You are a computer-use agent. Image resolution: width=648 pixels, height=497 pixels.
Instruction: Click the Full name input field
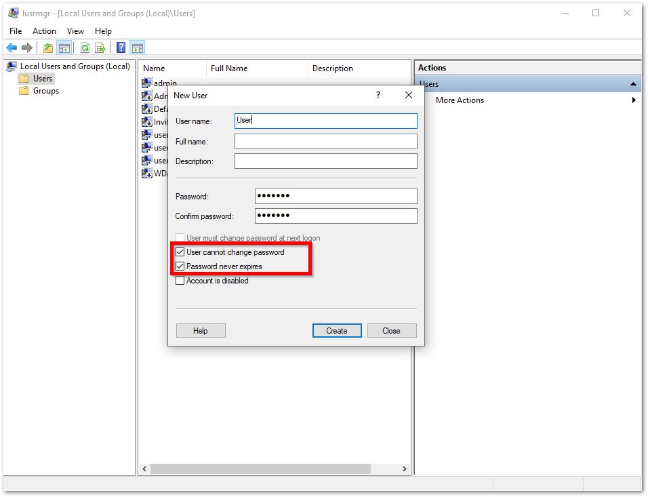point(325,141)
